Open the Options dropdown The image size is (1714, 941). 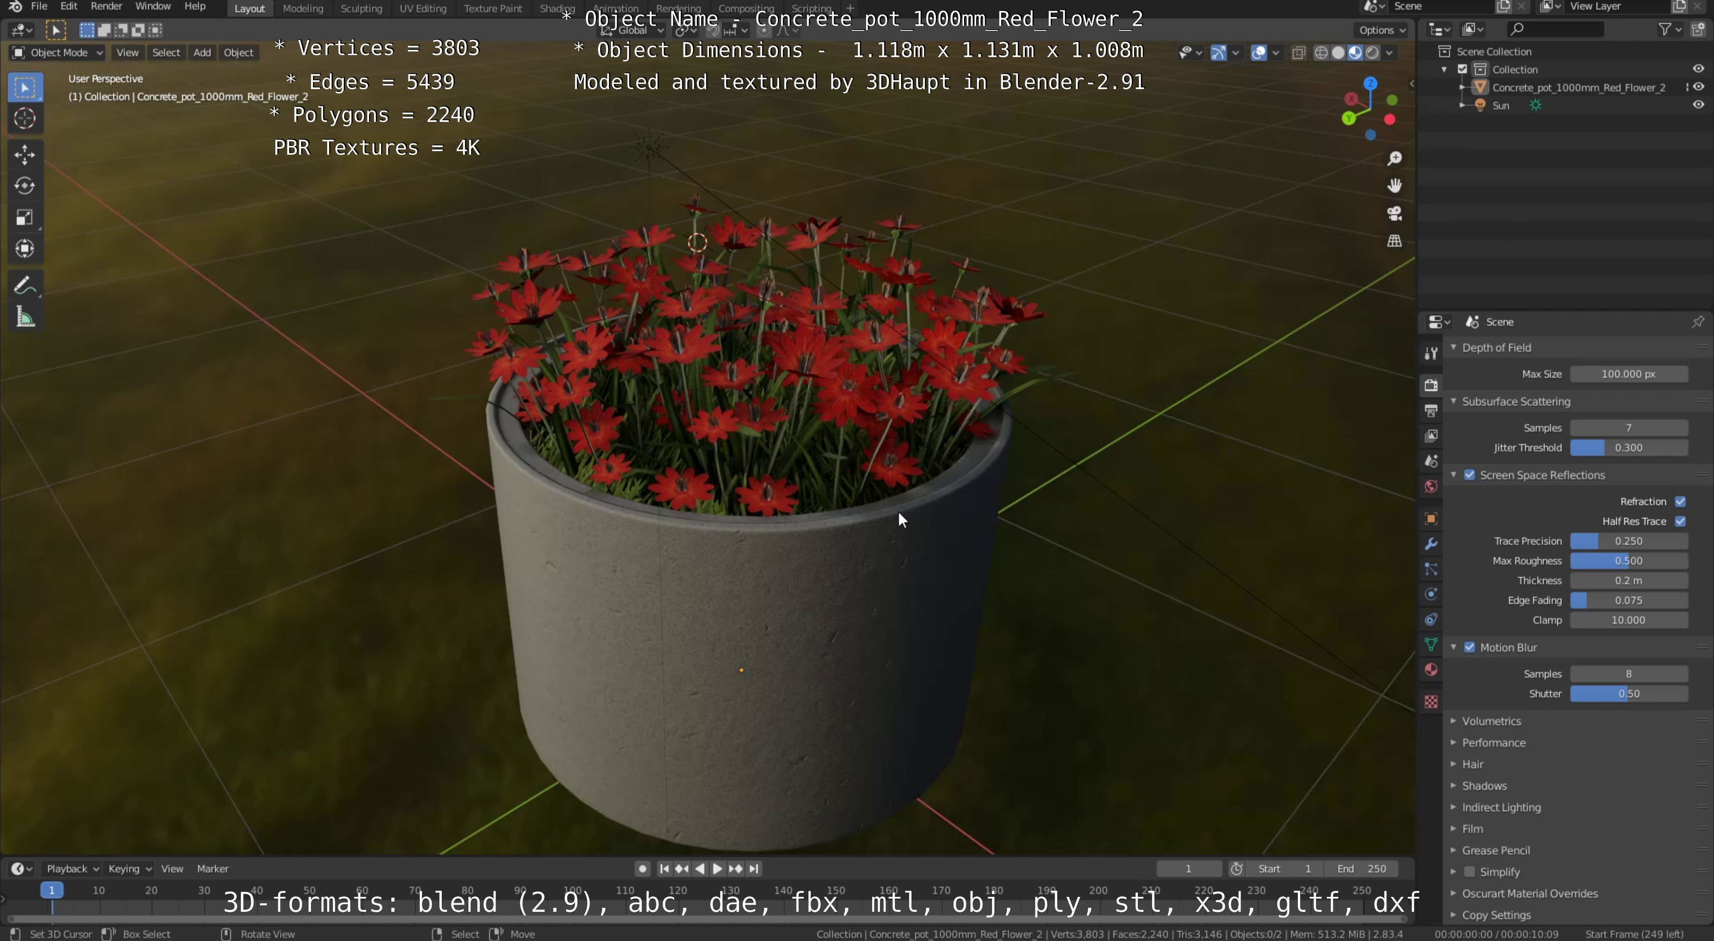[1382, 30]
